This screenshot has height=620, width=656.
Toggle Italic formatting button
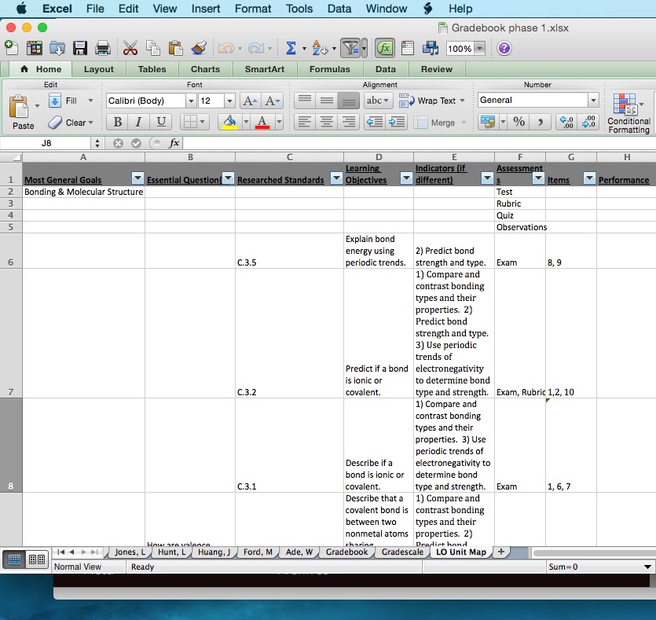tap(138, 122)
